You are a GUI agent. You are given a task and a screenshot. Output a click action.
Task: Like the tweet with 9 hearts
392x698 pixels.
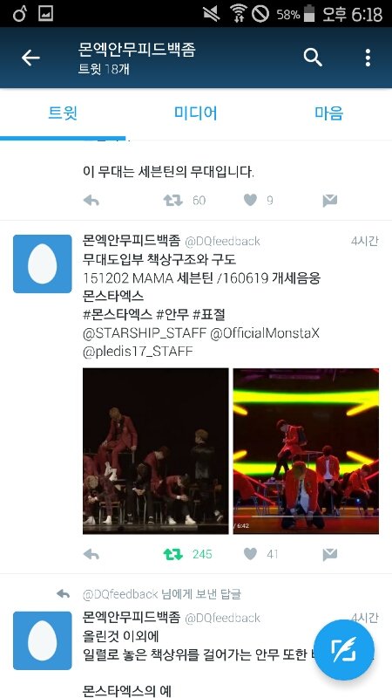click(250, 201)
